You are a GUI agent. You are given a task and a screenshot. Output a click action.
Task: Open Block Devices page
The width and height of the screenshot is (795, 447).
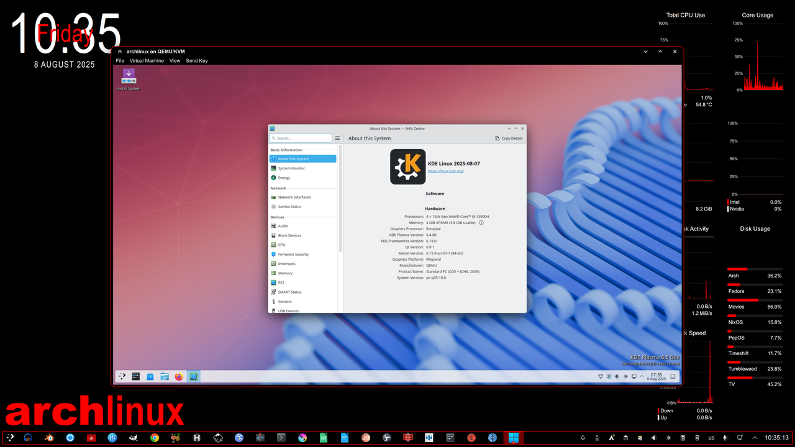pos(303,235)
